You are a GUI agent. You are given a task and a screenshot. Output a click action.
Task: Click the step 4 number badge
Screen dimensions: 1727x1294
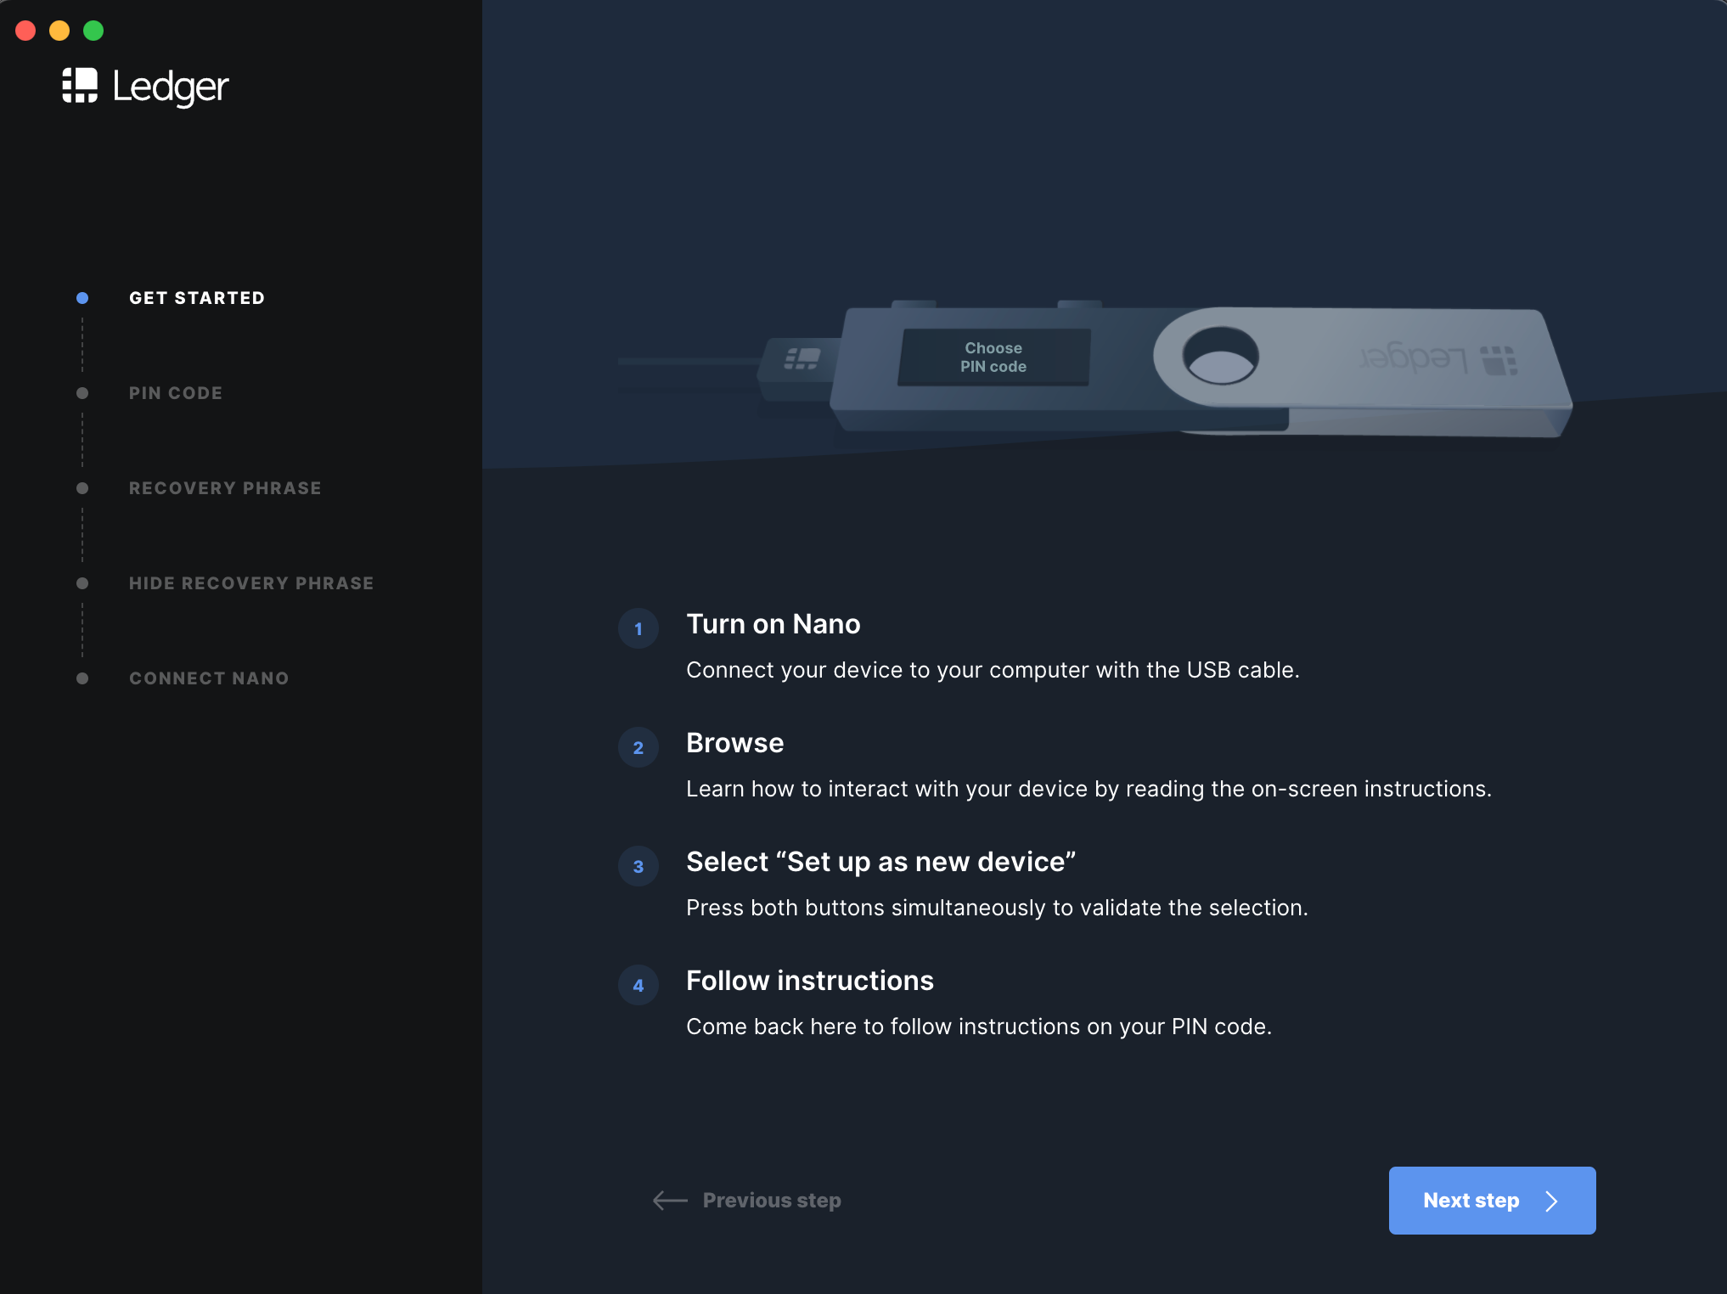tap(638, 986)
